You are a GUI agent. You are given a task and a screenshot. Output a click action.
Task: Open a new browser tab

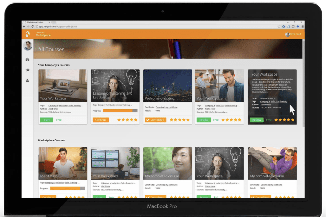(54, 22)
